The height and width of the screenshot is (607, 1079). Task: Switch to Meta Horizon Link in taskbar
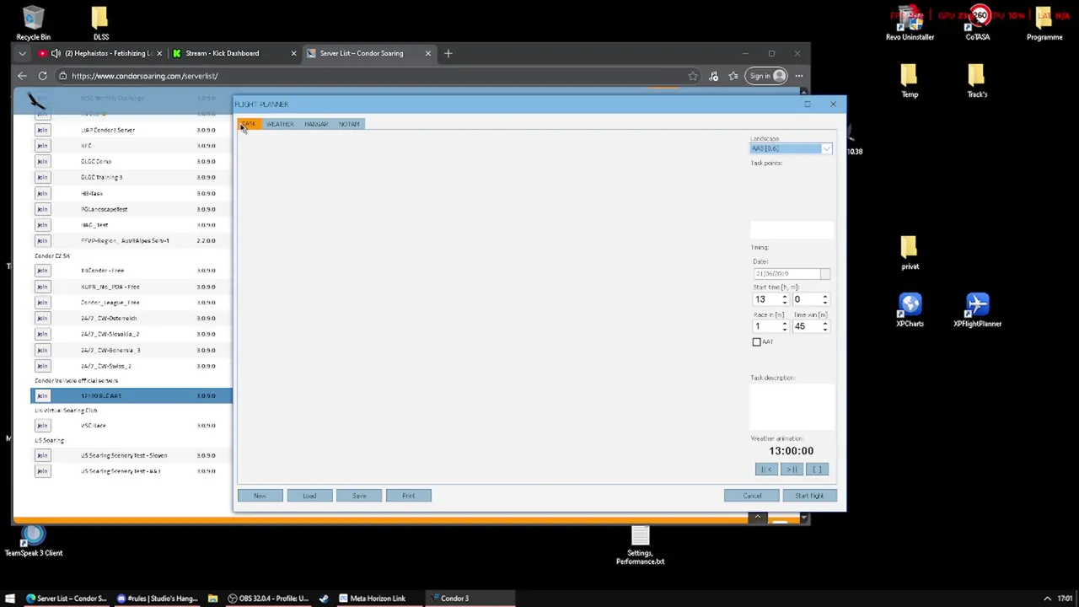pos(372,599)
